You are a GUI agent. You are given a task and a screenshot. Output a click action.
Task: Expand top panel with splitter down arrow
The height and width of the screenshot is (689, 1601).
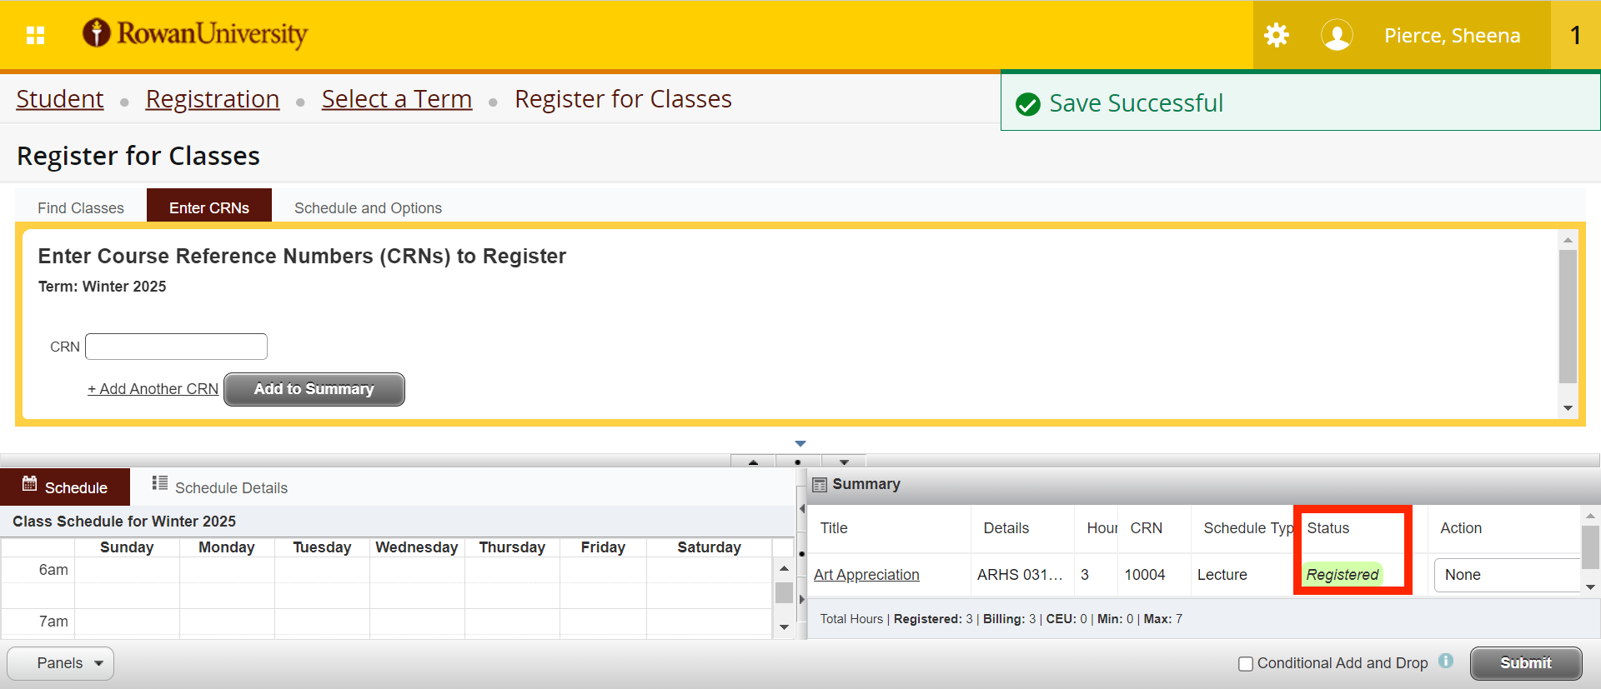[x=844, y=462]
